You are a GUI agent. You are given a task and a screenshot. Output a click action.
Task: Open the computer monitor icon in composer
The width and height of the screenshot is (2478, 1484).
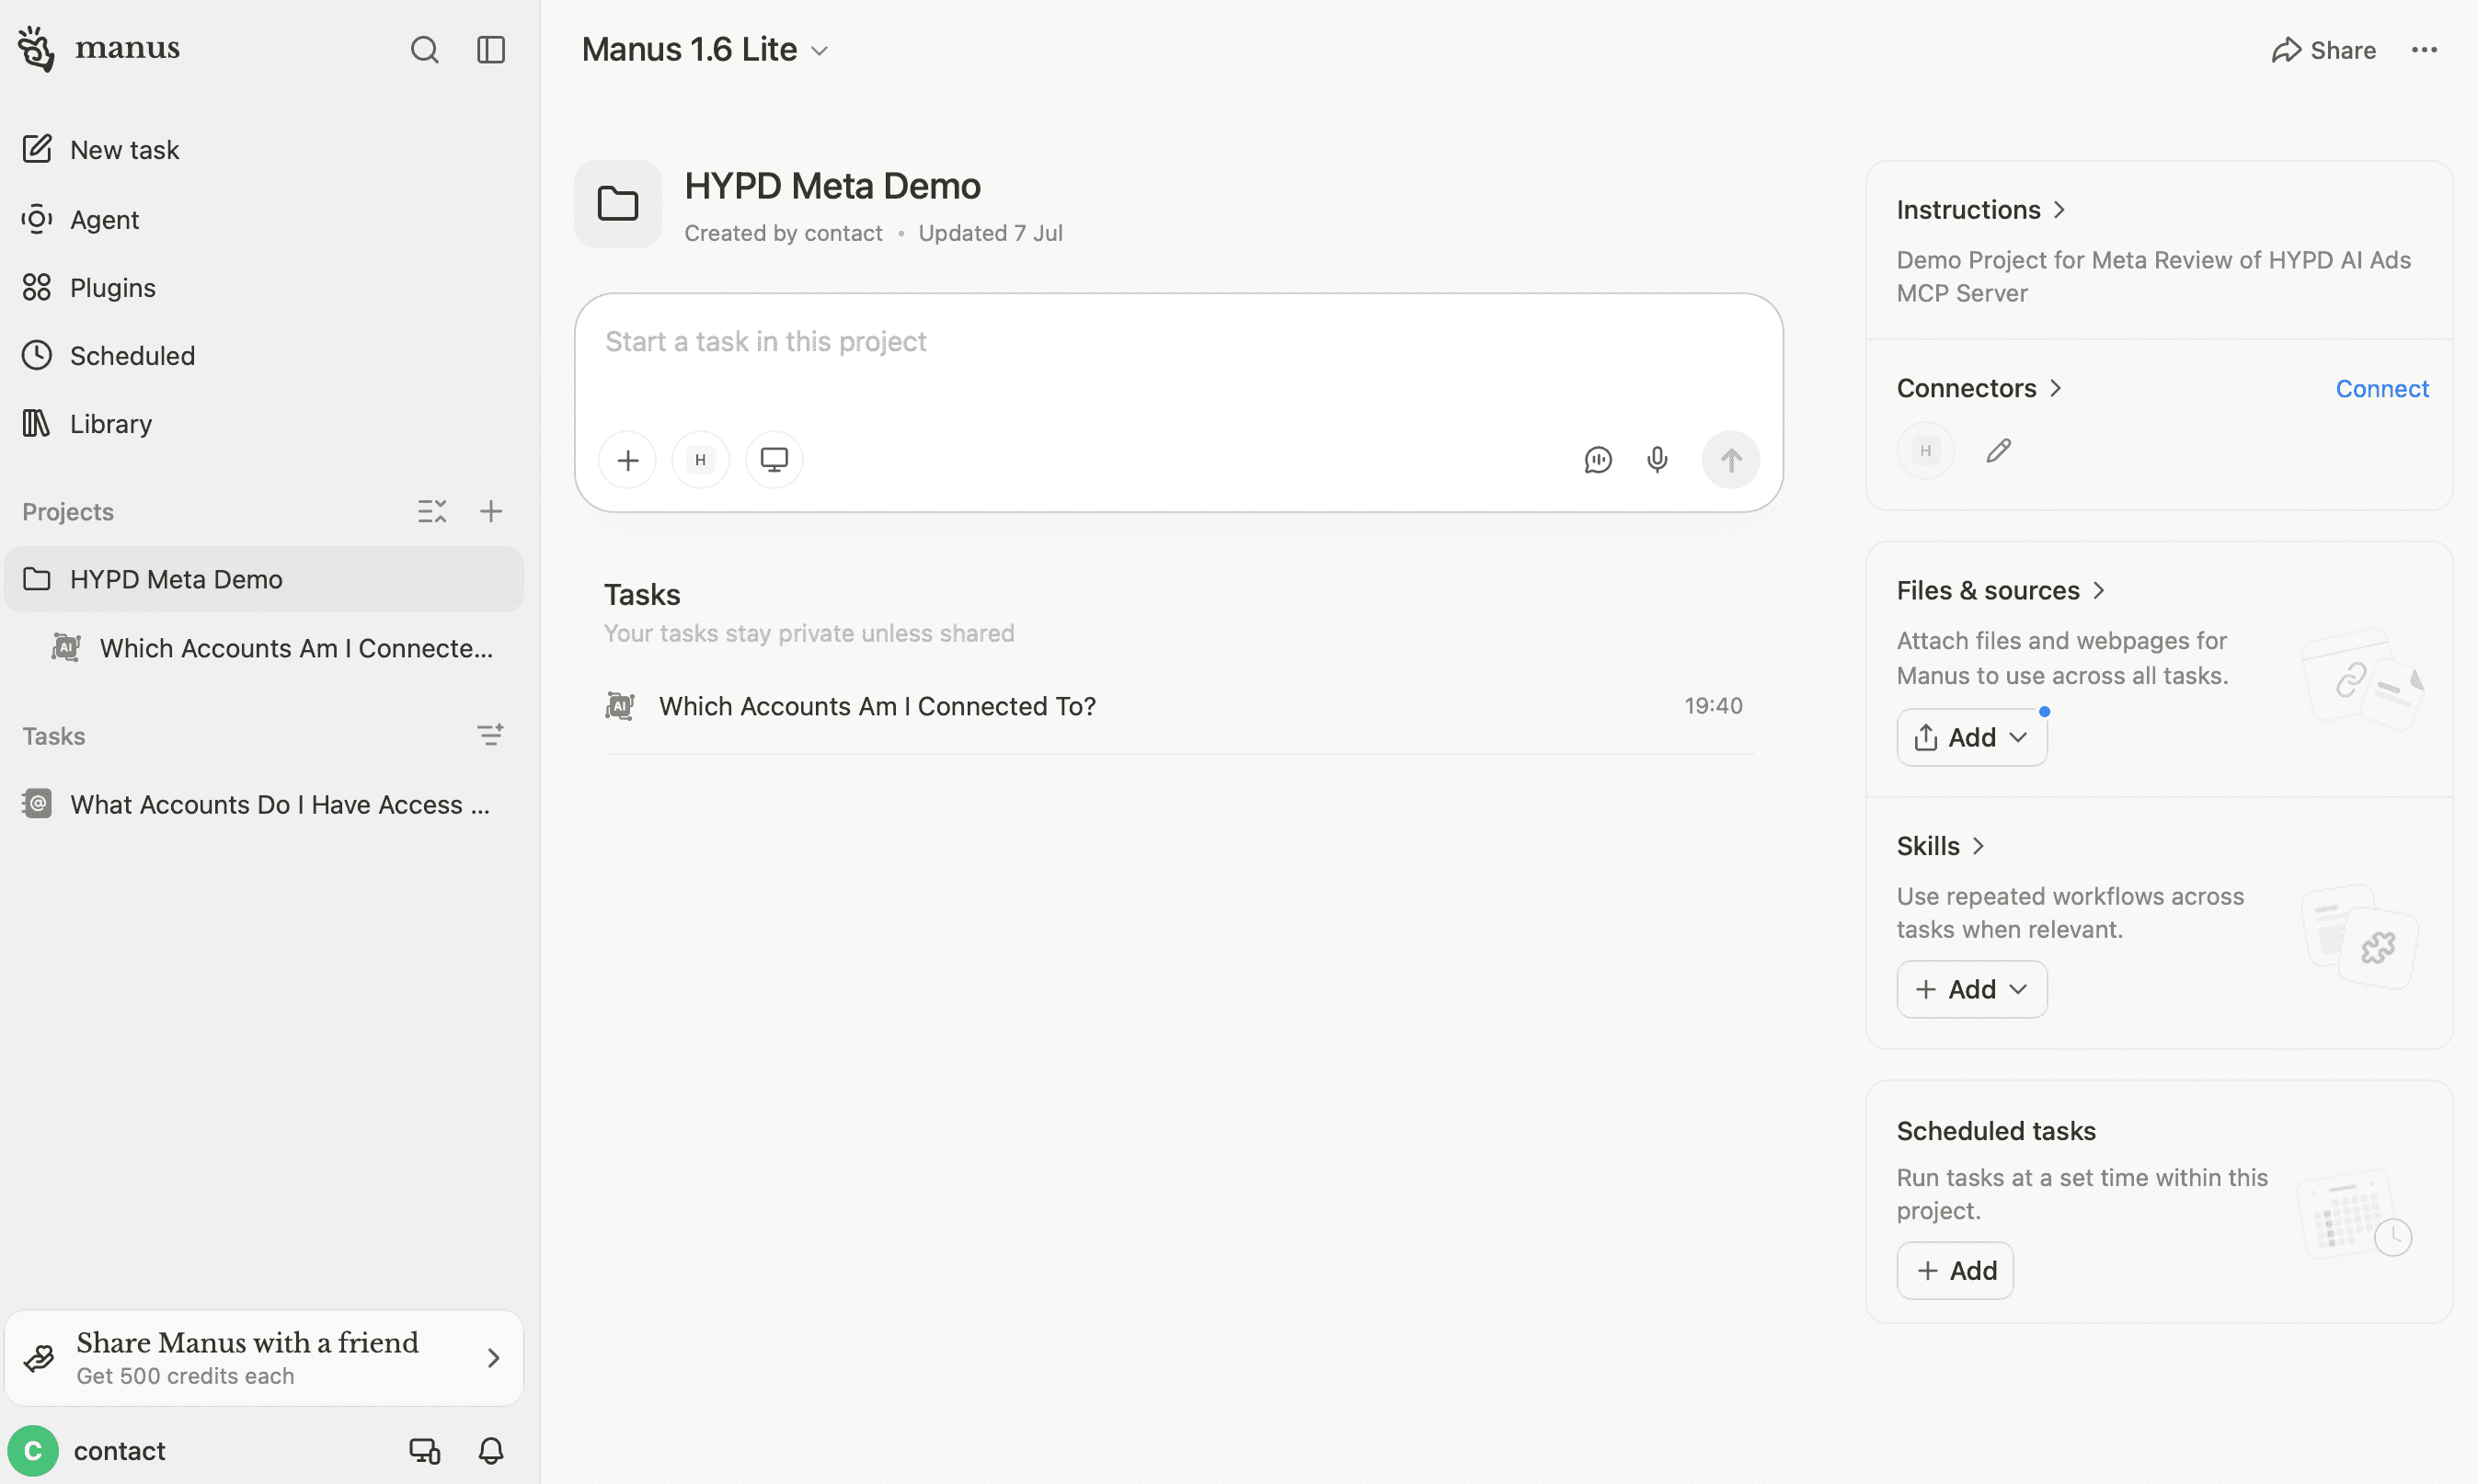click(x=774, y=460)
